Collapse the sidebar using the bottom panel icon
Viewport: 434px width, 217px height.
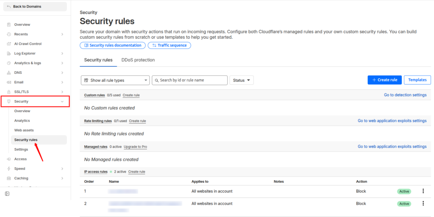click(x=7, y=194)
